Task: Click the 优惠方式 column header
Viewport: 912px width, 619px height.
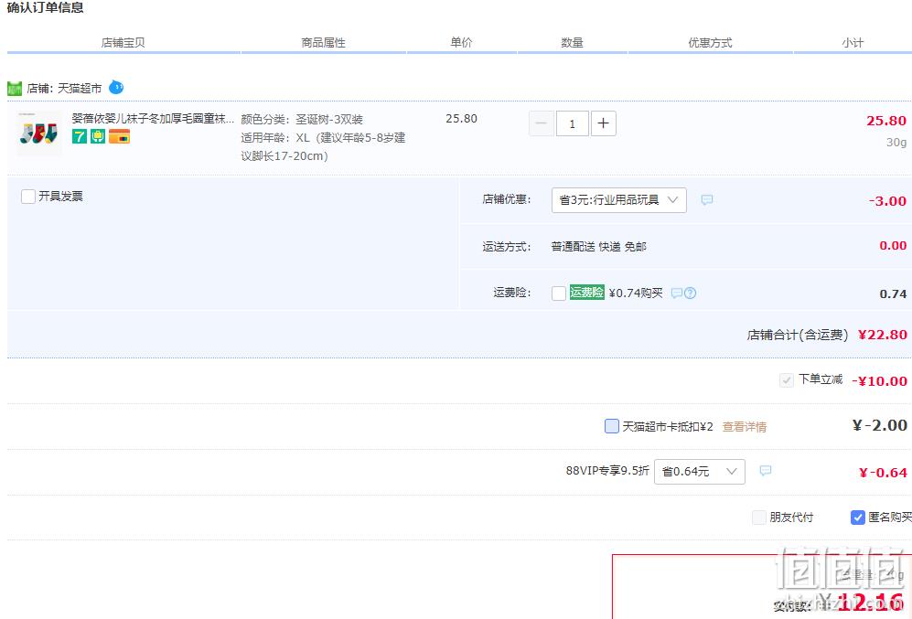Action: [710, 42]
